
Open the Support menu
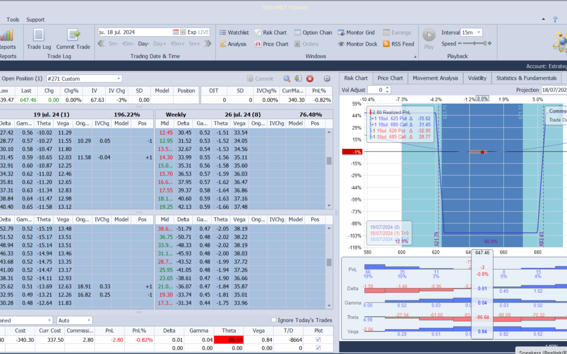(36, 19)
